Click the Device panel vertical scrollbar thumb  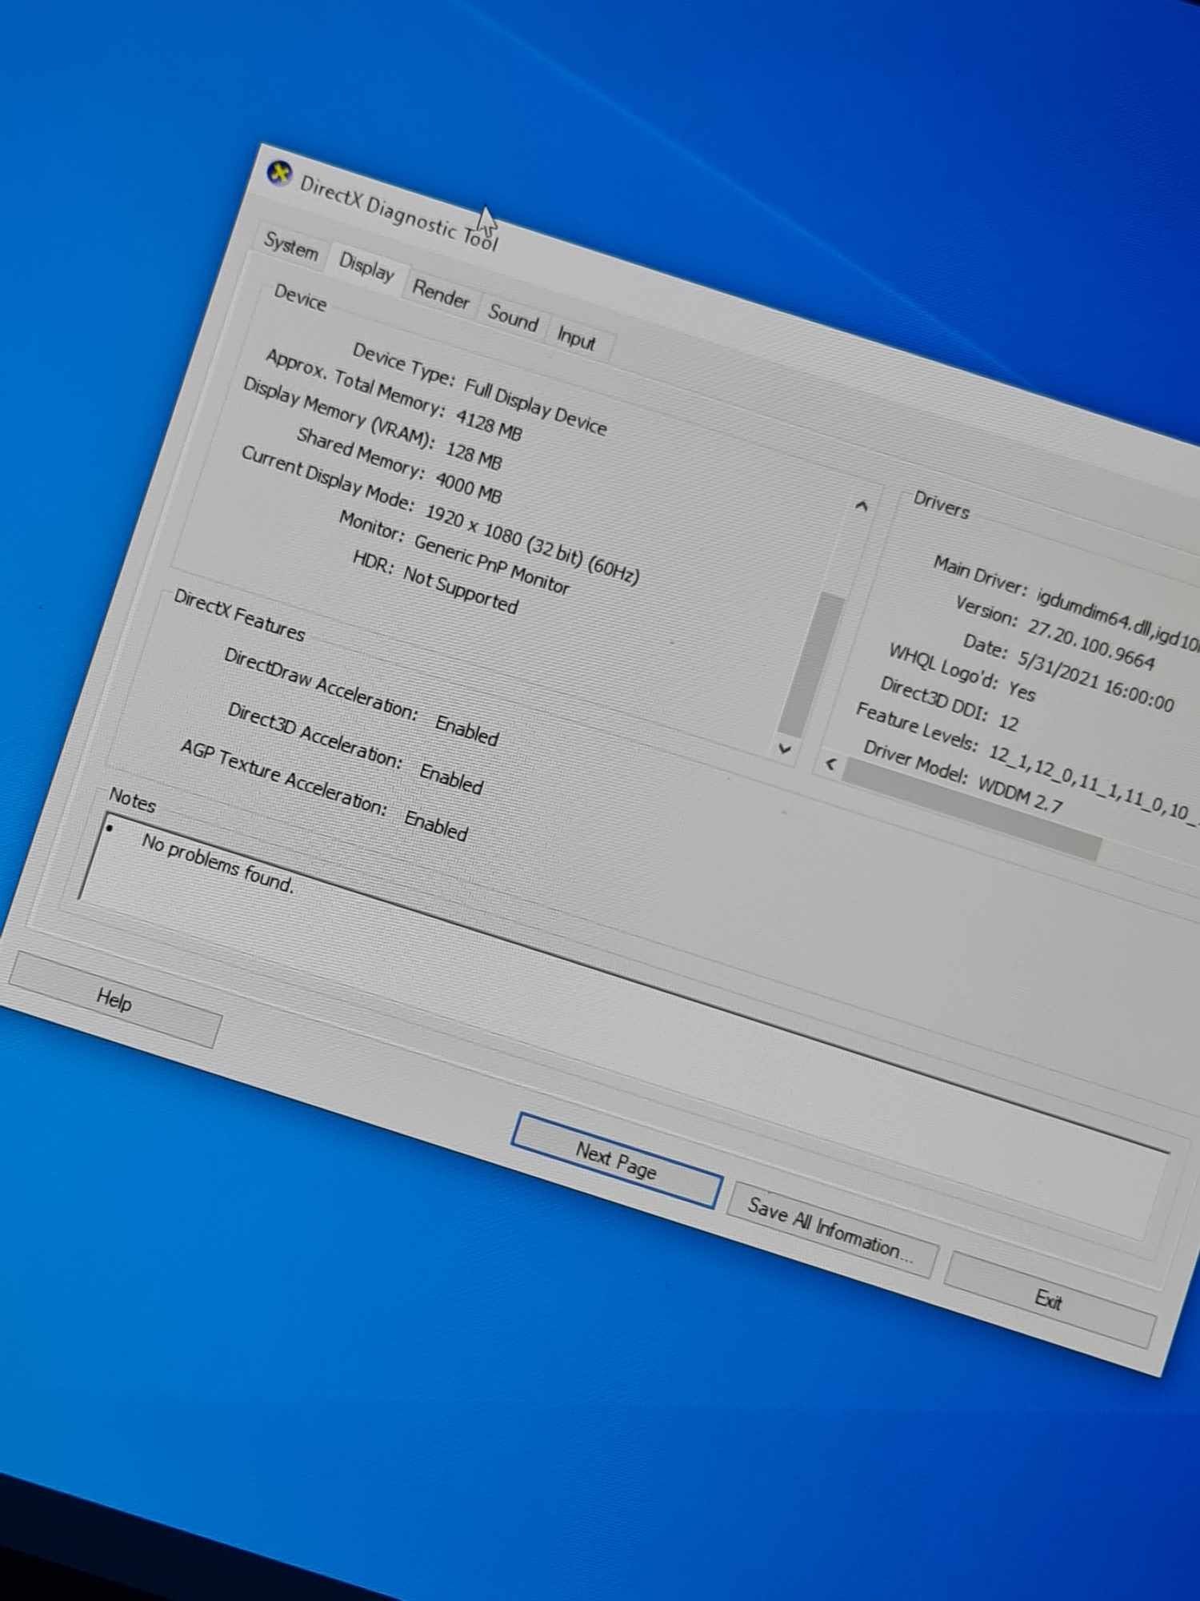point(813,664)
